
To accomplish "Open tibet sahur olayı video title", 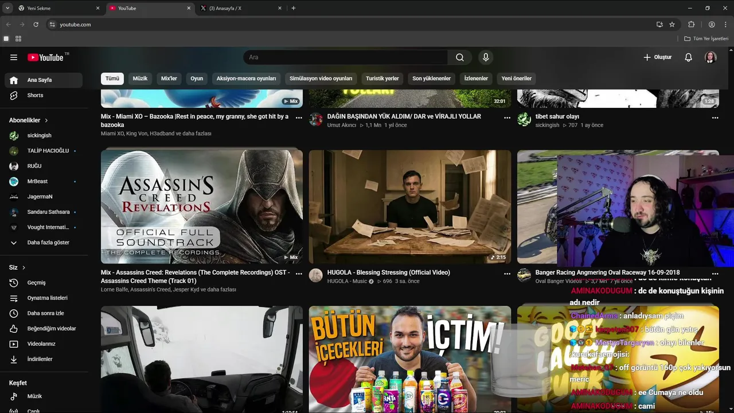I will 557,116.
